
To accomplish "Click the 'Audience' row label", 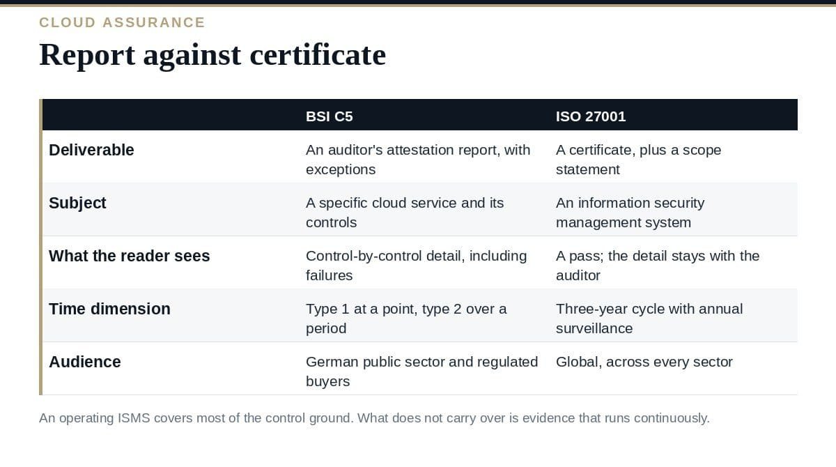I will tap(84, 362).
